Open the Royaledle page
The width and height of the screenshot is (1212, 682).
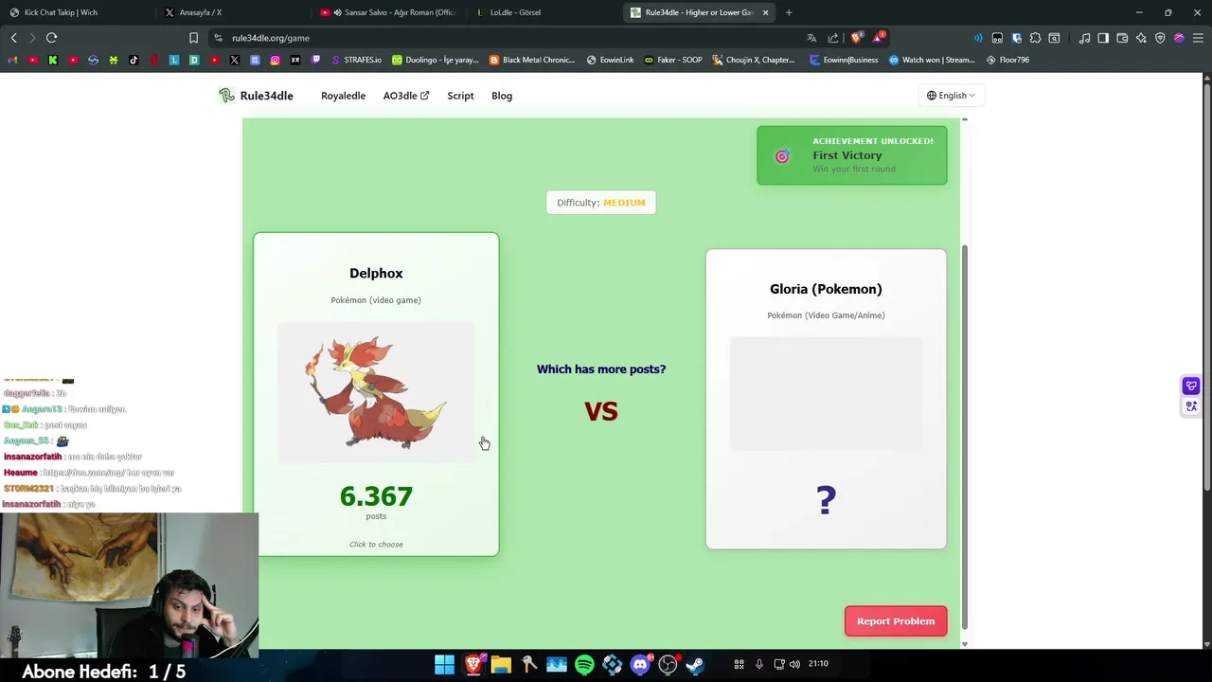pos(343,96)
